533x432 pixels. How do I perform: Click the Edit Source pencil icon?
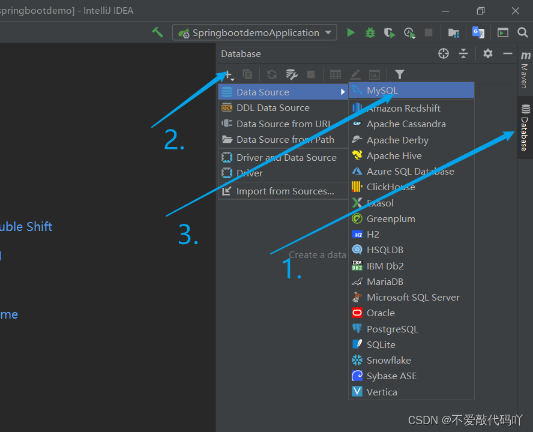pos(355,74)
